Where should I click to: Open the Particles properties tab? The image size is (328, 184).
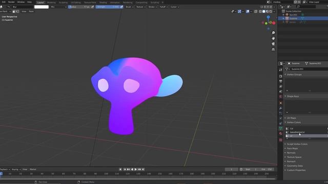pyautogui.click(x=281, y=113)
